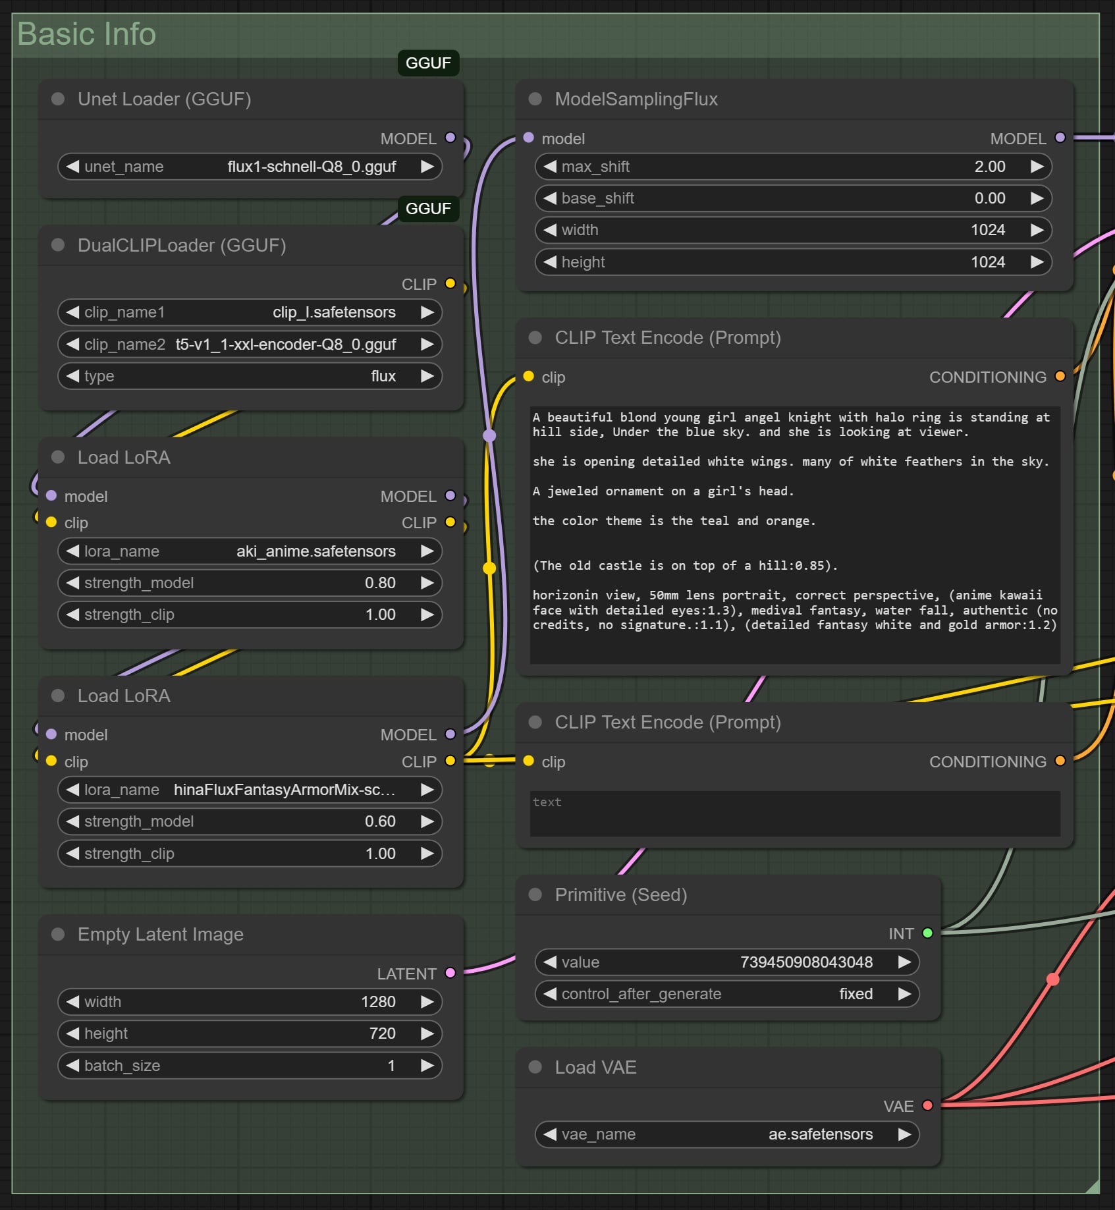Click the DualCLIPLoader CLIP output socket
Image resolution: width=1115 pixels, height=1210 pixels.
(x=450, y=283)
